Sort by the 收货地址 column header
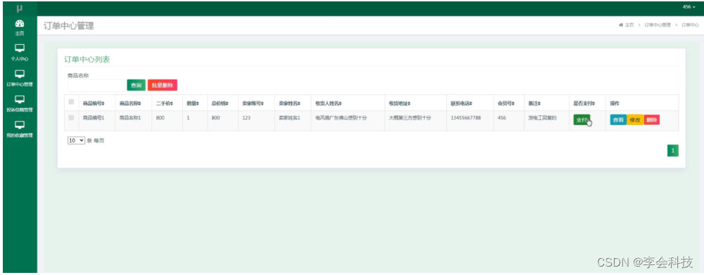Image resolution: width=704 pixels, height=275 pixels. 400,103
